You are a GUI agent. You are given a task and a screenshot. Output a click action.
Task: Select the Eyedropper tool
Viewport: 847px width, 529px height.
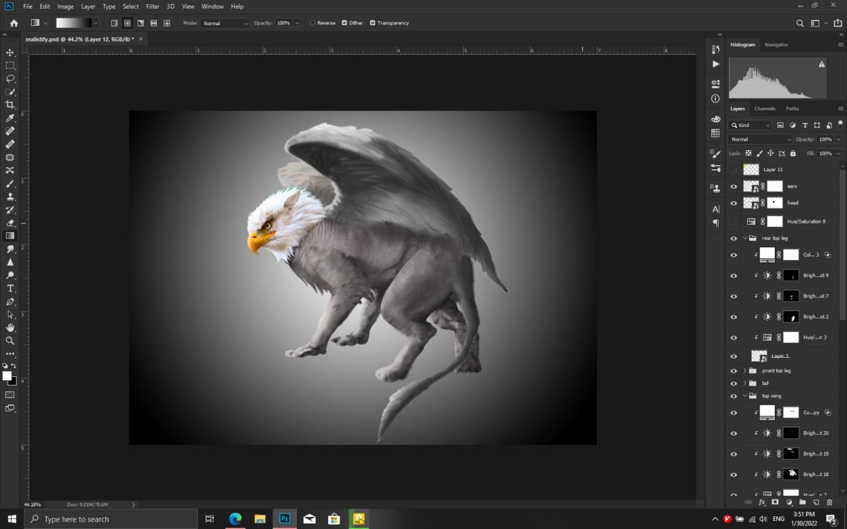click(10, 118)
